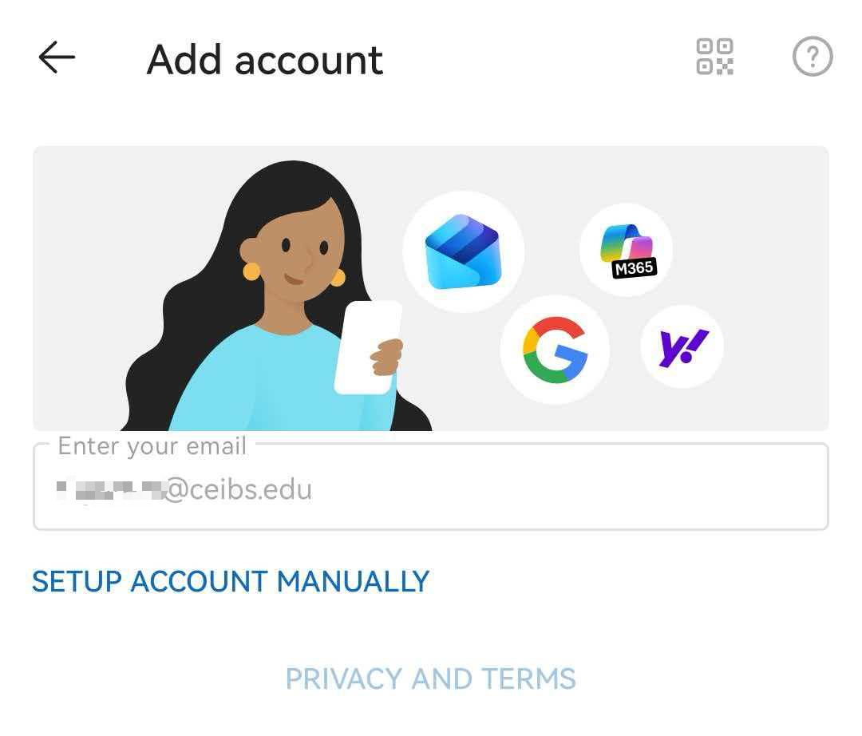This screenshot has width=862, height=736.
Task: Click SETUP ACCOUNT MANUALLY link
Action: [231, 582]
